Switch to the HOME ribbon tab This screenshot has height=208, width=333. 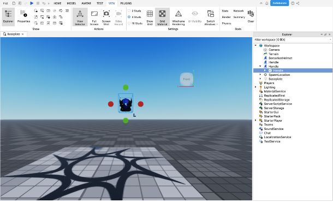[57, 3]
